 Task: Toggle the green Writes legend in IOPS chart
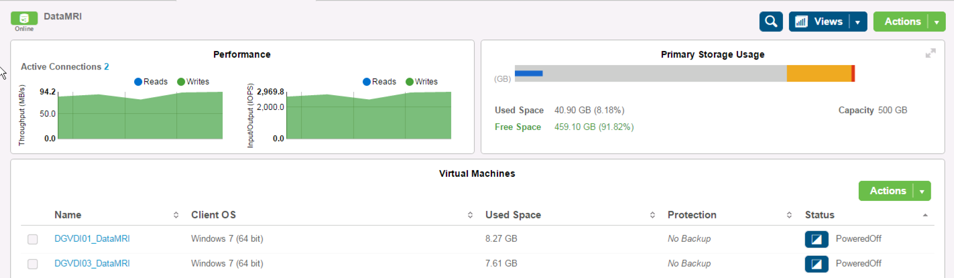(419, 82)
